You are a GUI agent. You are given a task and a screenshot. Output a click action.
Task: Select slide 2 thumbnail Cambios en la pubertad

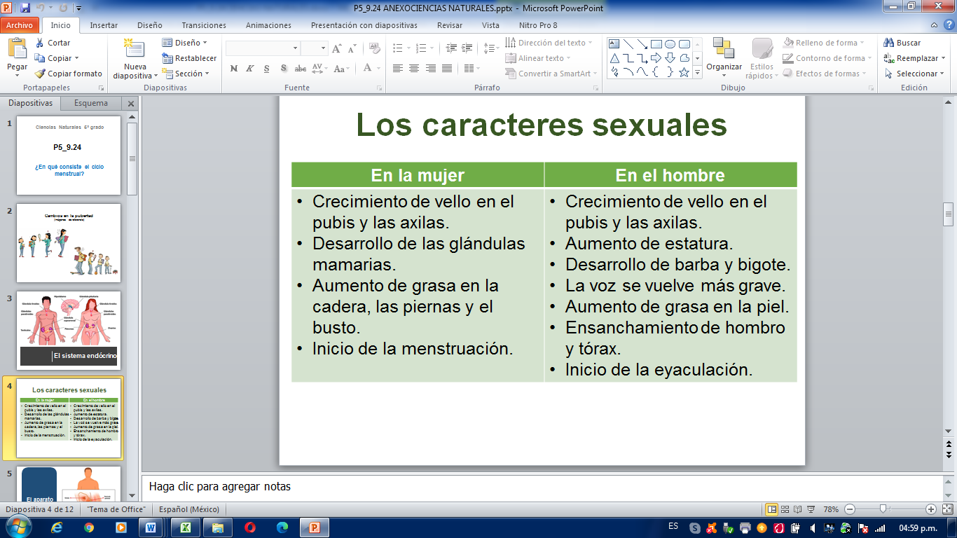[69, 242]
